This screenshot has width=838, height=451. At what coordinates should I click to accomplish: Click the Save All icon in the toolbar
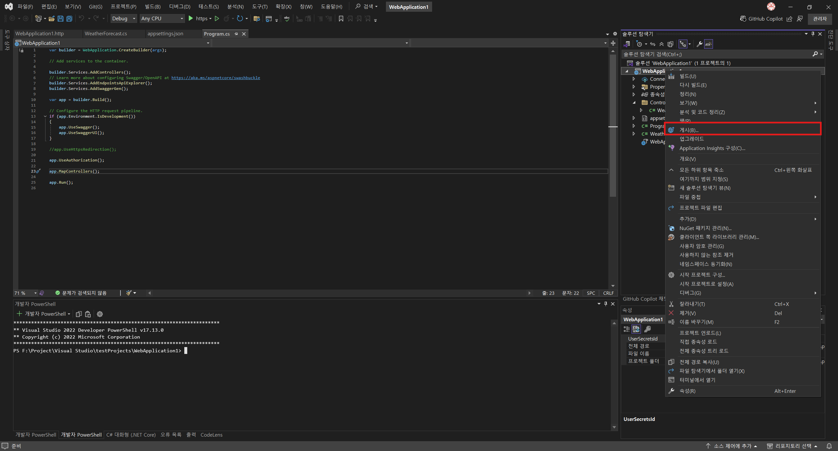pos(69,19)
